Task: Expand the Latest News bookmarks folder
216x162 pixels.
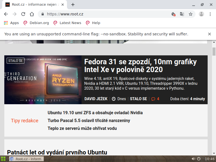Action: [67, 23]
